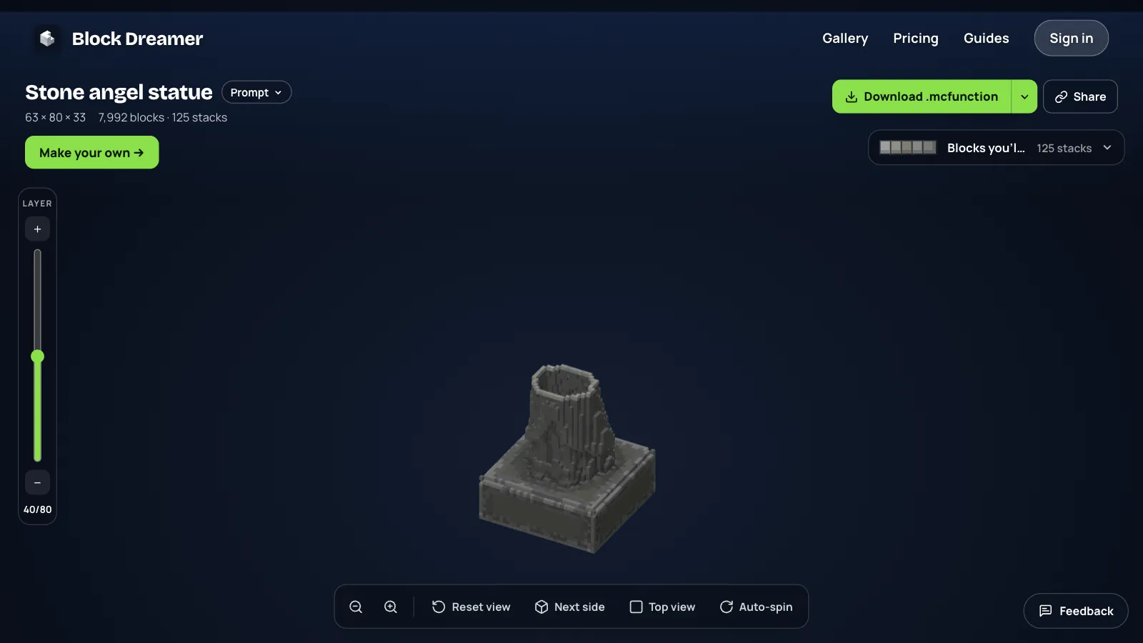The width and height of the screenshot is (1143, 643).
Task: Click the block palette swatches preview
Action: point(907,148)
